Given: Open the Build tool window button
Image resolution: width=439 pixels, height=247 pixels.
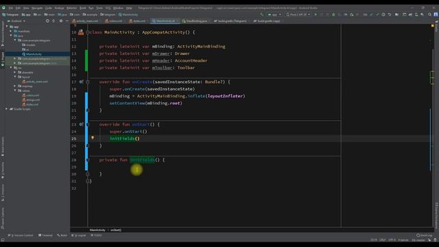Looking at the screenshot, I should 62,235.
